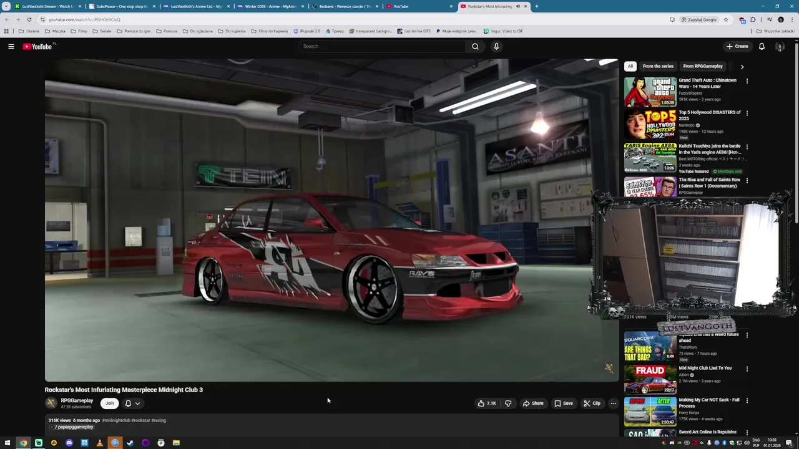
Task: Click the browser address bar URL
Action: pos(85,19)
